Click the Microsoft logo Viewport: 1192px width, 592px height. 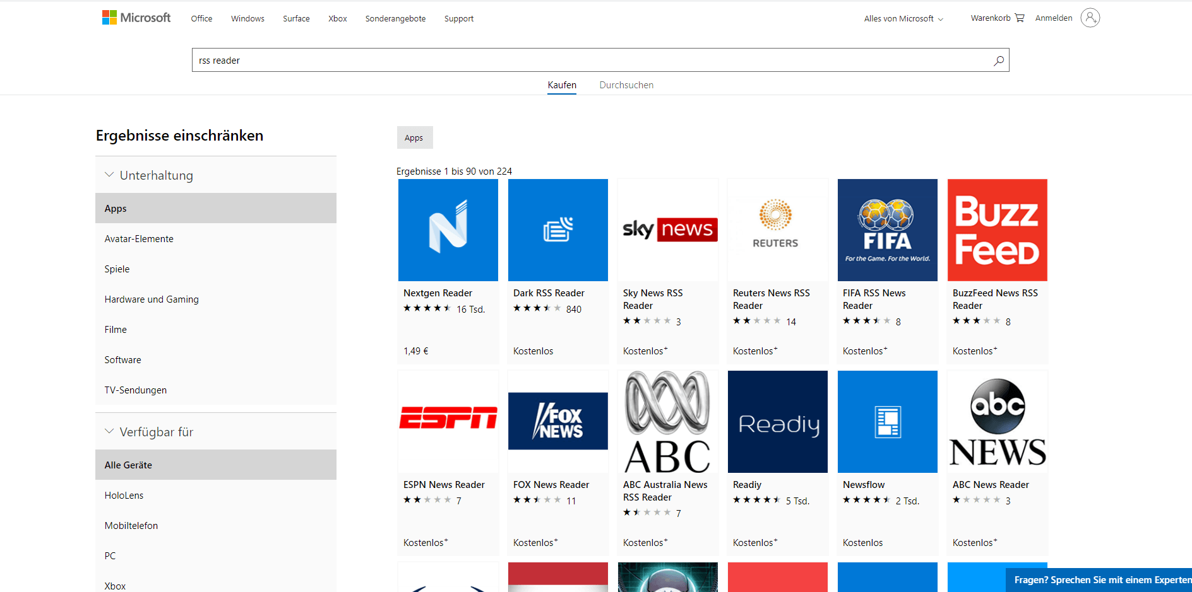click(136, 18)
